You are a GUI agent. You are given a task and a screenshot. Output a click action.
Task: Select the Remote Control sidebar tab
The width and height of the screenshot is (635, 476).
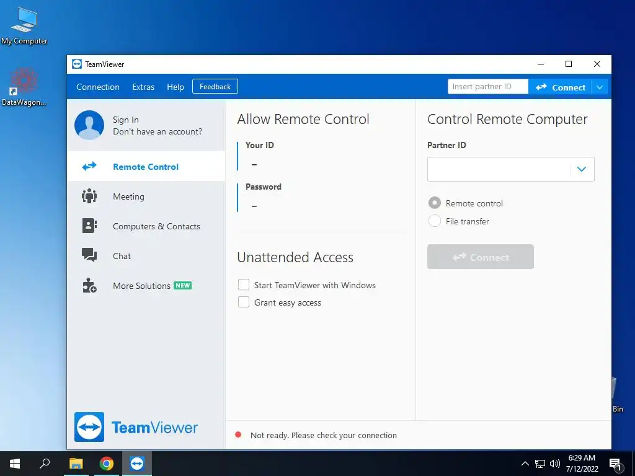pos(146,166)
